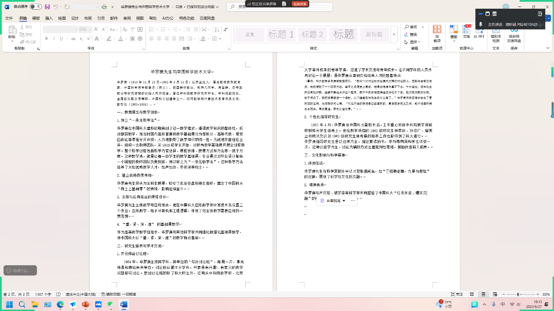Click the 文库 library icon
554x311 pixels.
[467, 32]
